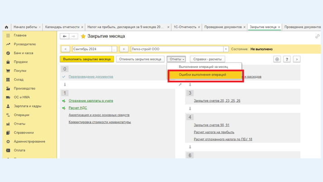Click the Оплата sidebar icon

pyautogui.click(x=8, y=150)
